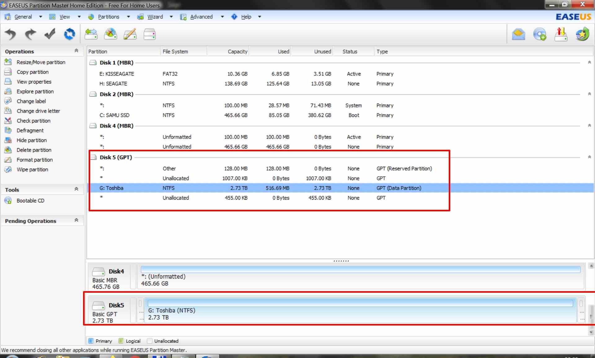Image resolution: width=595 pixels, height=358 pixels.
Task: Click the disk map vertical scrollbar down arrow
Action: point(591,332)
